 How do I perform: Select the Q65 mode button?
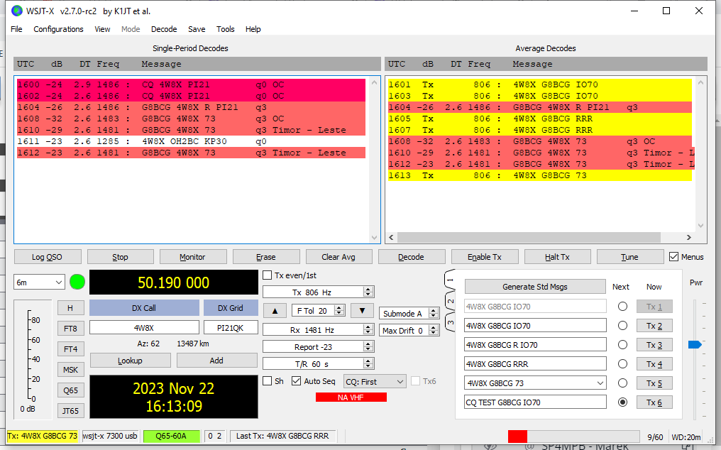click(70, 390)
